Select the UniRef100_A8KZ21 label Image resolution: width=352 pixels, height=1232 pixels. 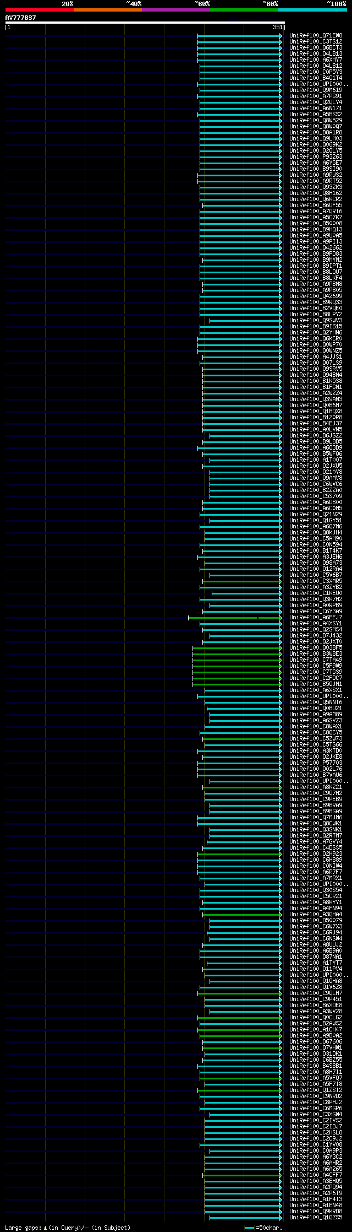(x=316, y=787)
